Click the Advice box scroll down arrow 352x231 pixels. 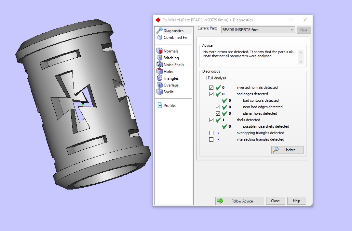tap(301, 62)
